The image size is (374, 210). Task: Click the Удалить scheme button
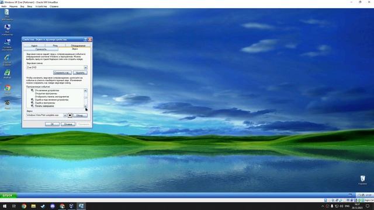[80, 72]
